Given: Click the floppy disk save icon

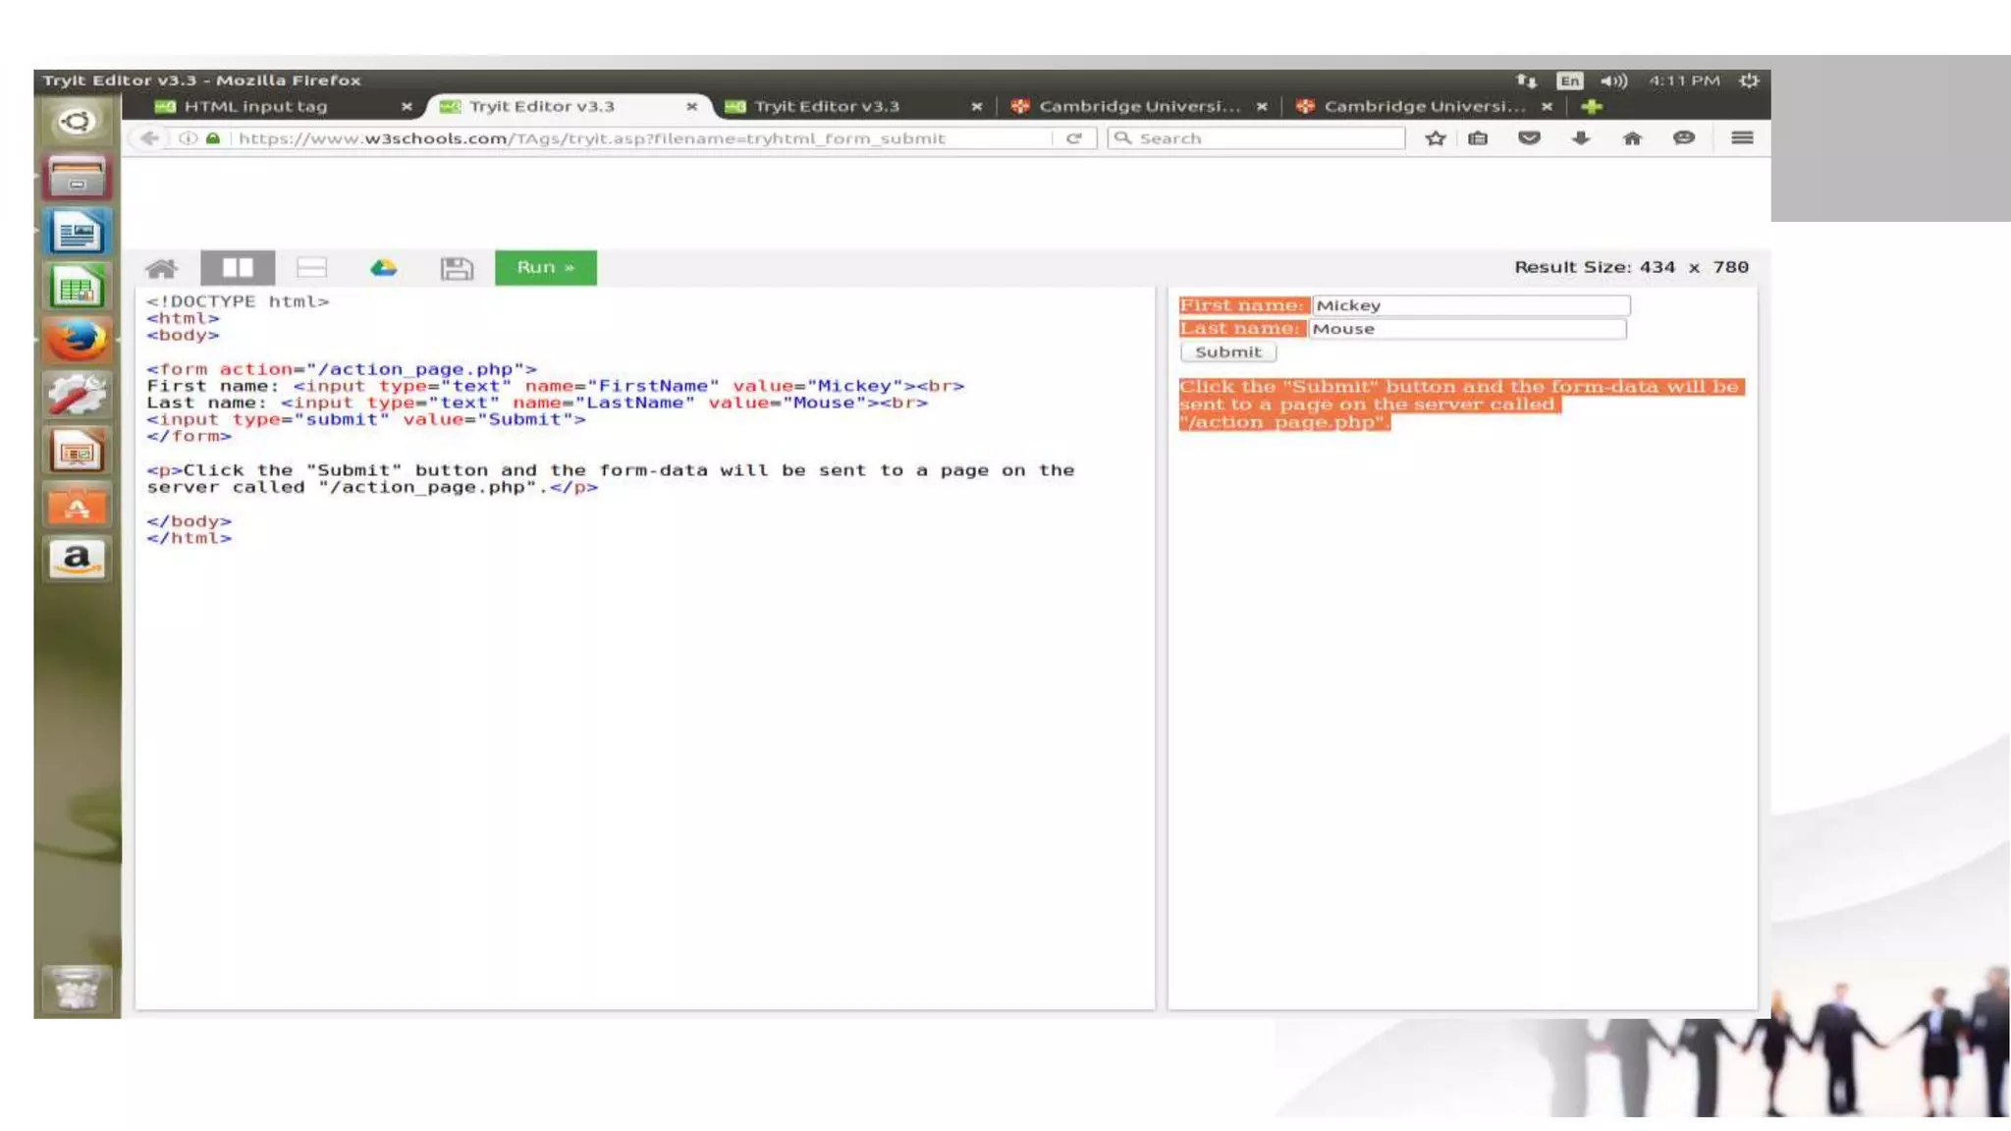Looking at the screenshot, I should click(457, 268).
